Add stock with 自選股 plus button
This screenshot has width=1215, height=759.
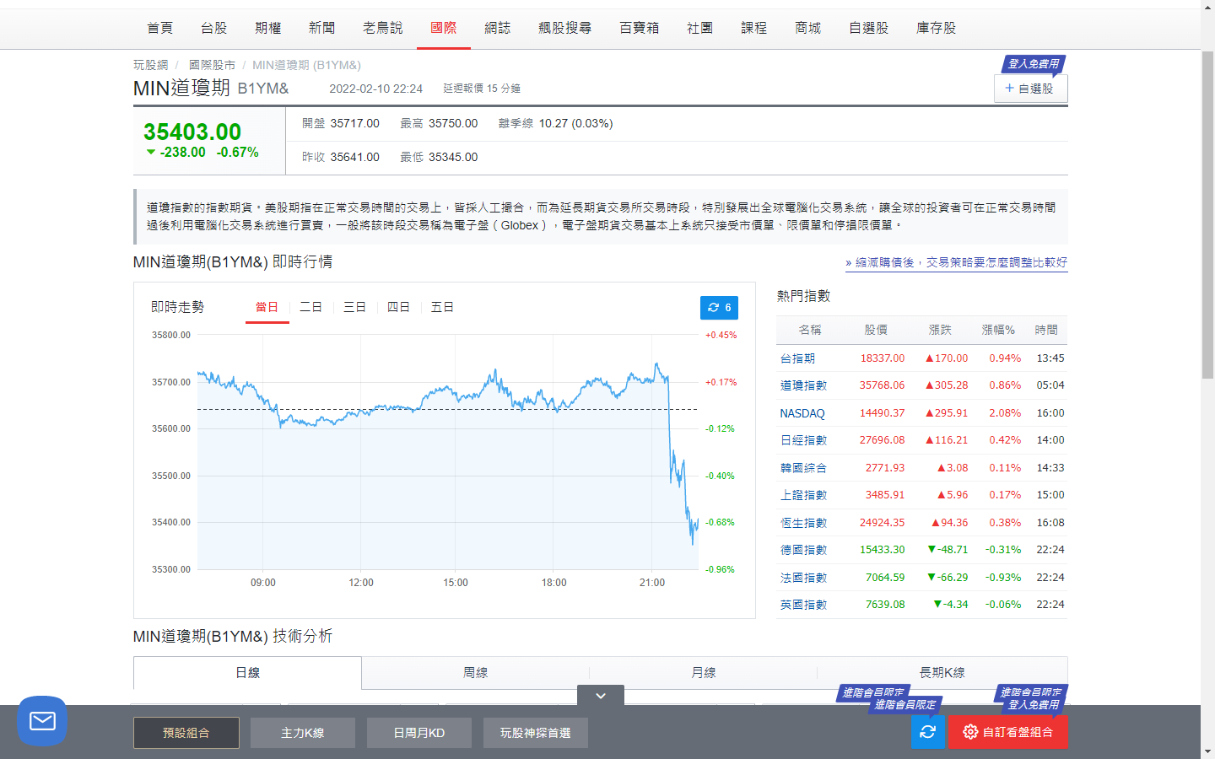pyautogui.click(x=1030, y=89)
